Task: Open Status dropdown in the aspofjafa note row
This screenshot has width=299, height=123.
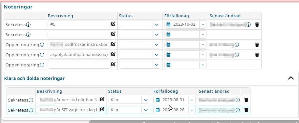Action: [140, 55]
